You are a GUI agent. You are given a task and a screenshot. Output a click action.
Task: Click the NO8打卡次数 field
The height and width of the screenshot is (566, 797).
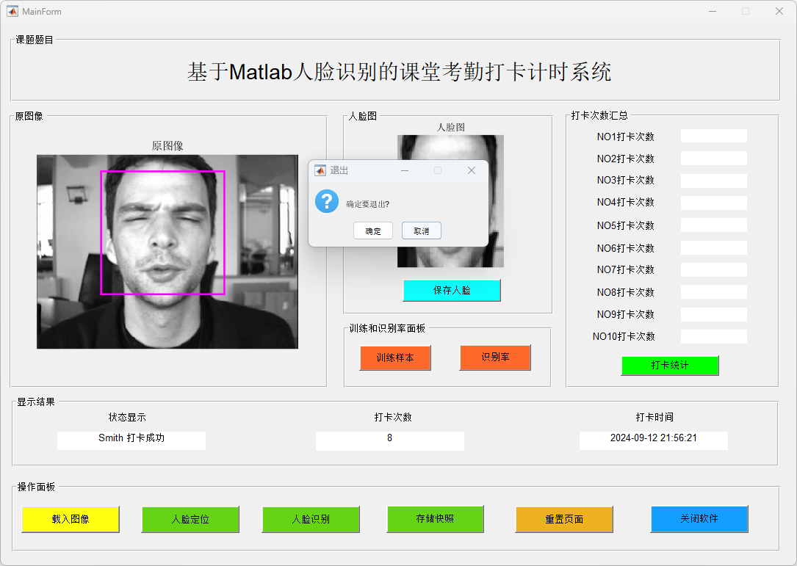click(714, 292)
